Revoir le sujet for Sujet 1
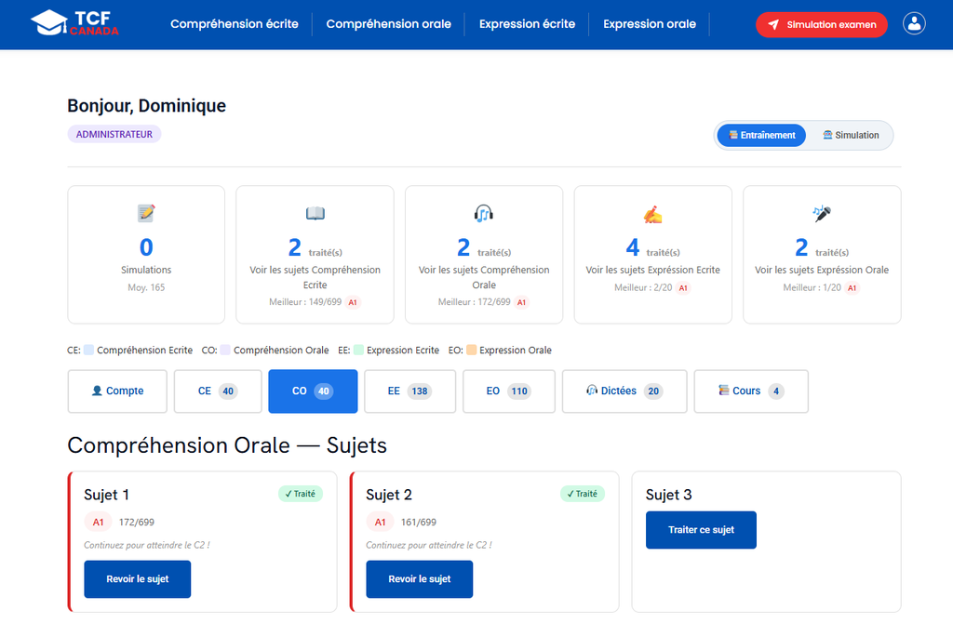Viewport: 953px width, 623px height. click(x=138, y=579)
